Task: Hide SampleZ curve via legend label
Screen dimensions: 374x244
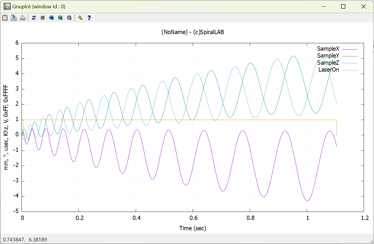Action: pos(328,63)
